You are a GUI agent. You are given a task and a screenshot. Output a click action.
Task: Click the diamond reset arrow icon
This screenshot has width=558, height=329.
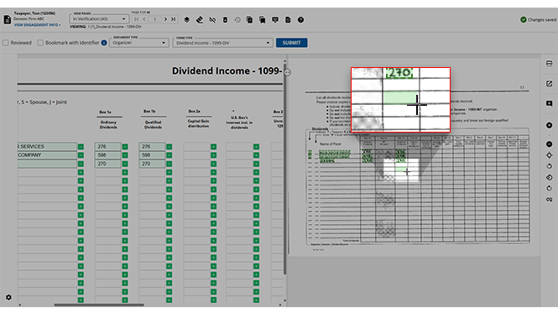pos(549,177)
